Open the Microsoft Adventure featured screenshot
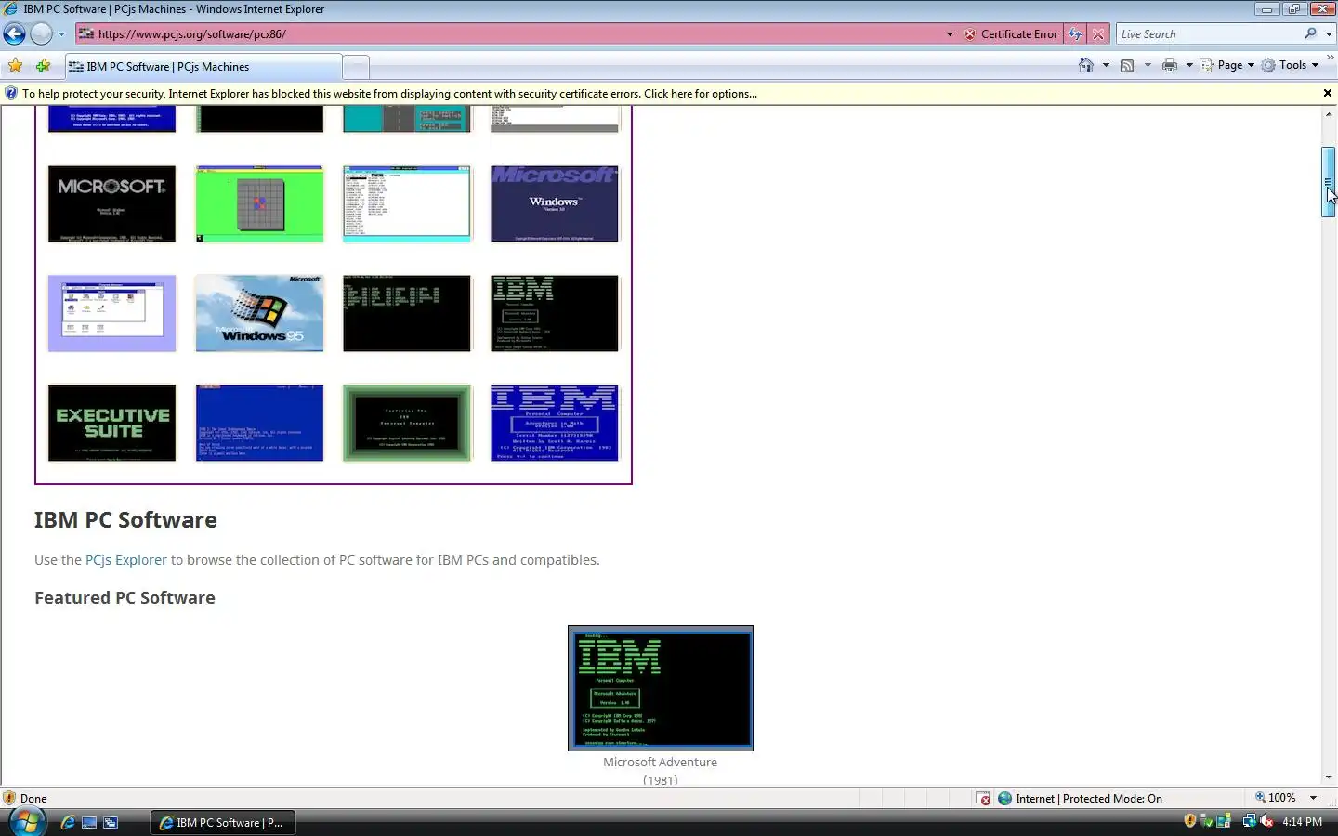The image size is (1338, 836). pyautogui.click(x=661, y=688)
